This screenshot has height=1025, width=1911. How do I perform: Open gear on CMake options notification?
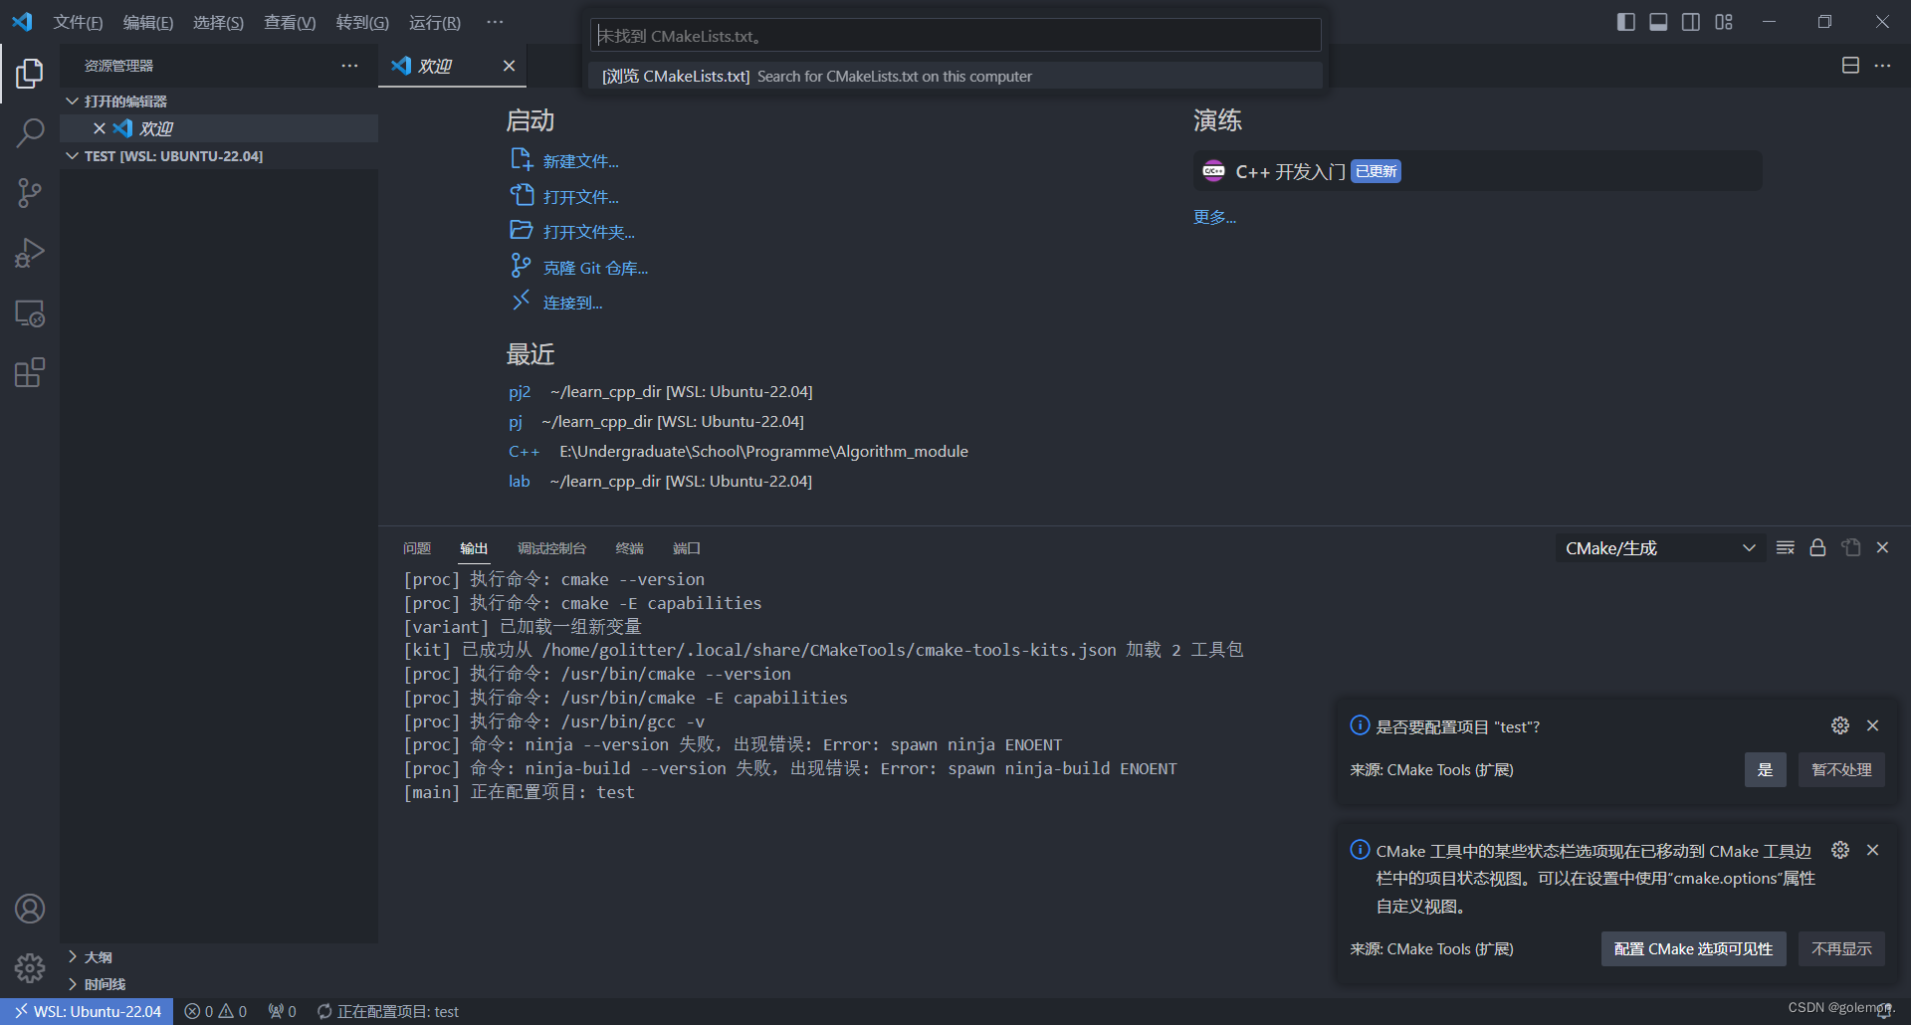click(1840, 850)
